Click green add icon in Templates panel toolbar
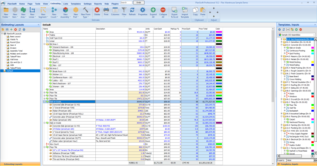 pyautogui.click(x=297, y=29)
